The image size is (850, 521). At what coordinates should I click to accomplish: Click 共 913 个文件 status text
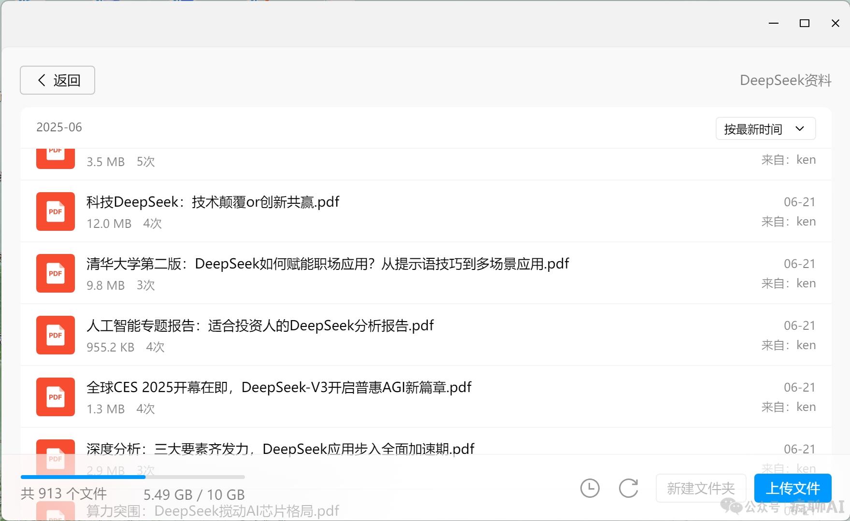pos(64,493)
